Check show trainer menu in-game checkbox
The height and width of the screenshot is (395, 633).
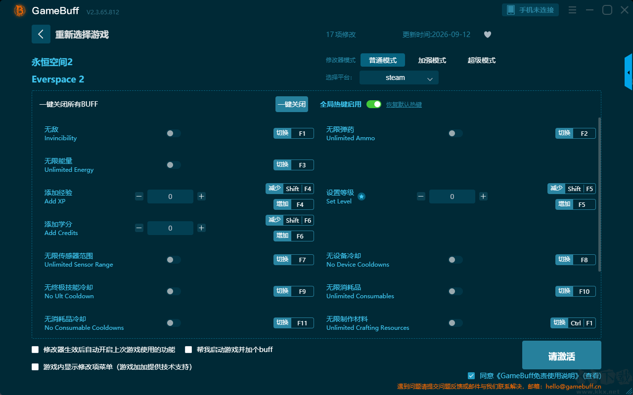coord(35,367)
